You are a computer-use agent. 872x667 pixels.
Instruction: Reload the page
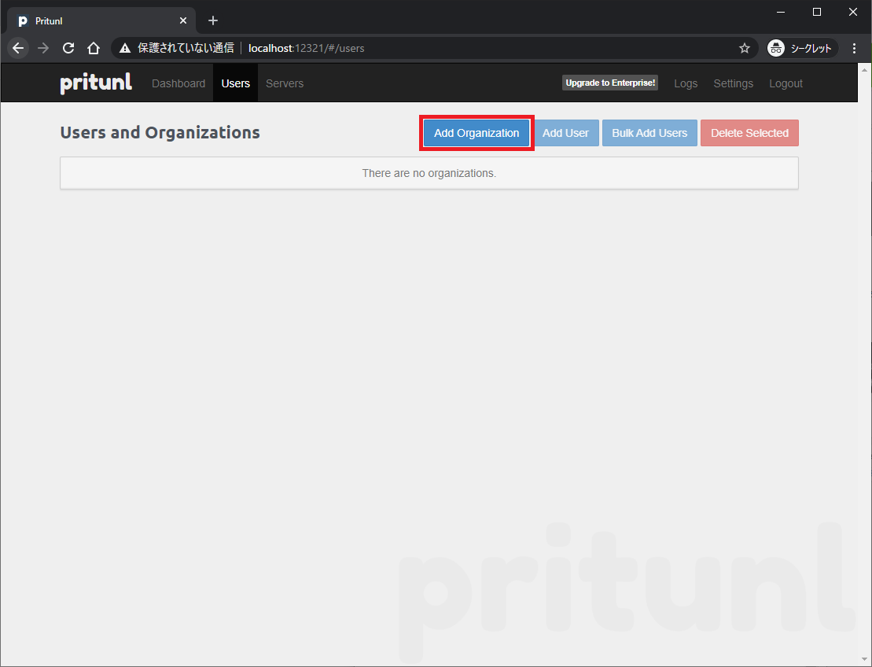[x=68, y=48]
